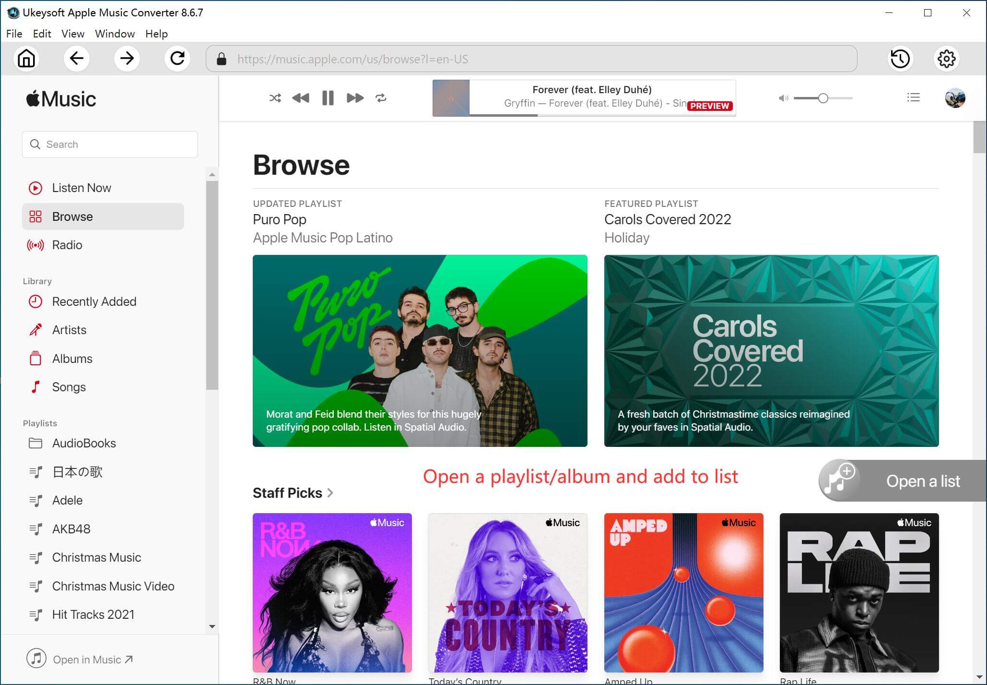Click the skip forward button
This screenshot has height=685, width=987.
tap(355, 97)
